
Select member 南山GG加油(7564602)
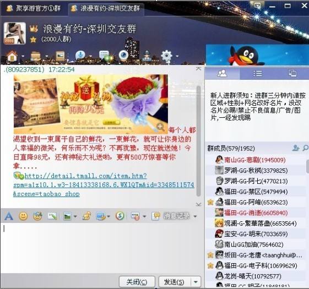coord(256,244)
